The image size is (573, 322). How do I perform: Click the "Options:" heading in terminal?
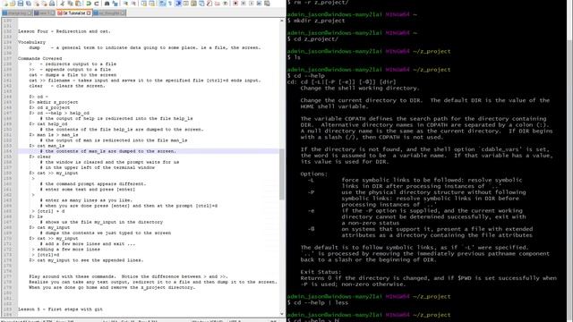coord(314,174)
